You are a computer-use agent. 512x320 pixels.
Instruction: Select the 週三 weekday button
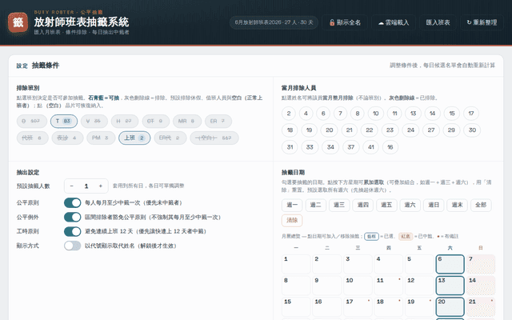[x=339, y=205]
